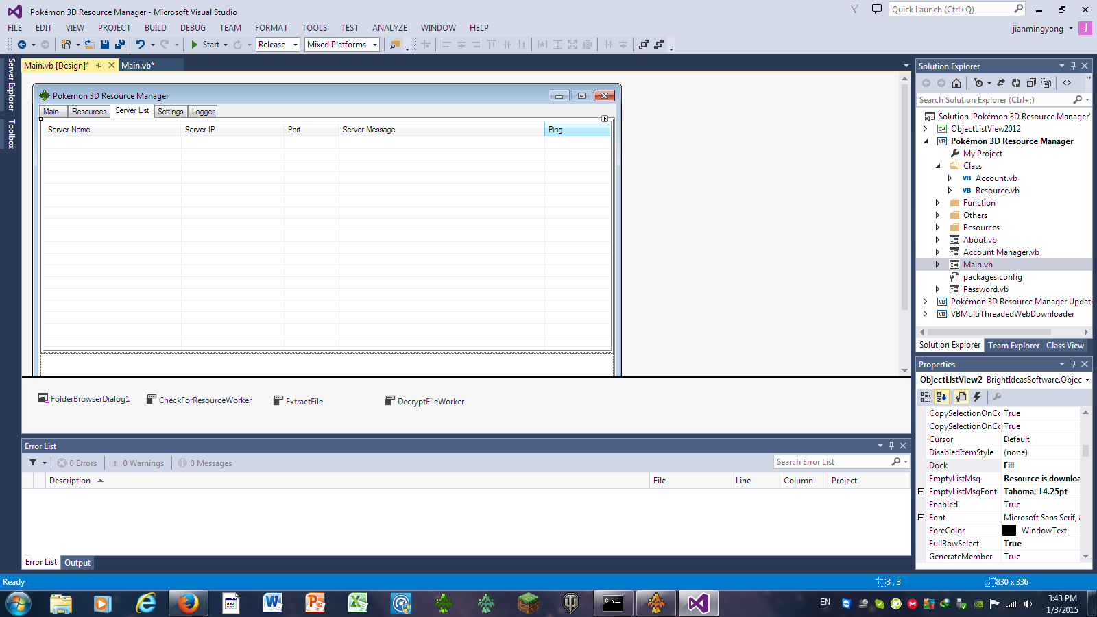Click the Save All toolbar icon
This screenshot has width=1097, height=617.
click(120, 45)
